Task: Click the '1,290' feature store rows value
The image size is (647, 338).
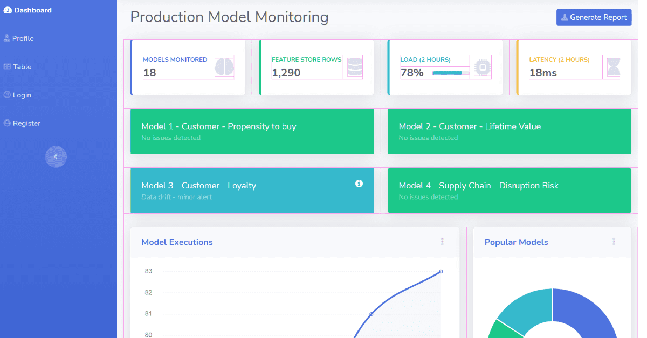Action: pos(286,73)
